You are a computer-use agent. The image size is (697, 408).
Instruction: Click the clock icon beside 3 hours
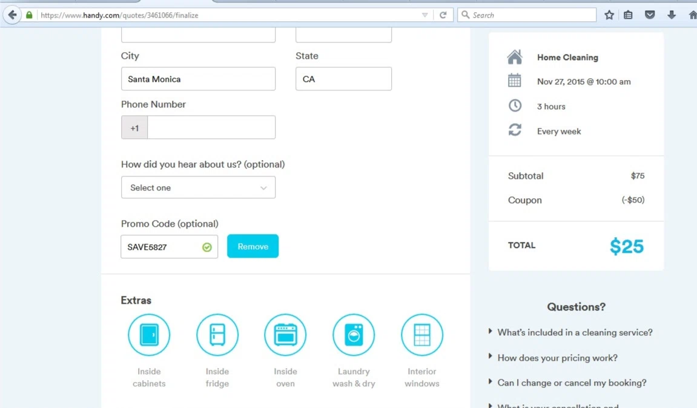(x=515, y=105)
